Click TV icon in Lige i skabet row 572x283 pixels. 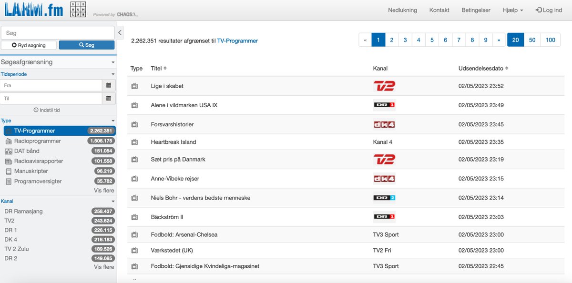(x=134, y=86)
